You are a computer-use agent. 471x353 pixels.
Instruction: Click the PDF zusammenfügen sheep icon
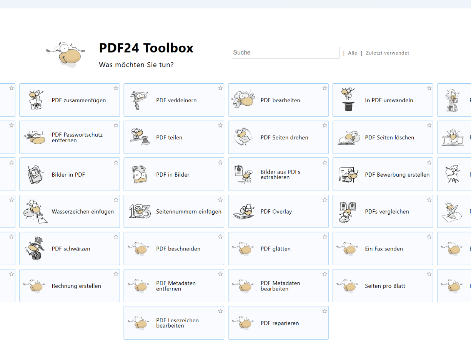(36, 100)
